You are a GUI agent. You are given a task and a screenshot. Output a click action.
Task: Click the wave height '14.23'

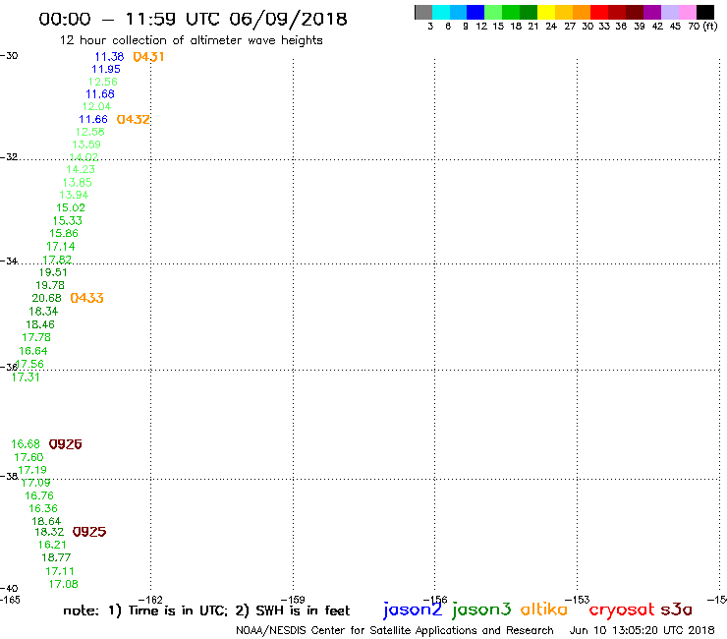coord(81,169)
